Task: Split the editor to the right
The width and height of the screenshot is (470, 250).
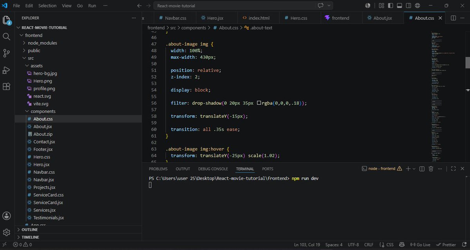Action: [x=453, y=18]
